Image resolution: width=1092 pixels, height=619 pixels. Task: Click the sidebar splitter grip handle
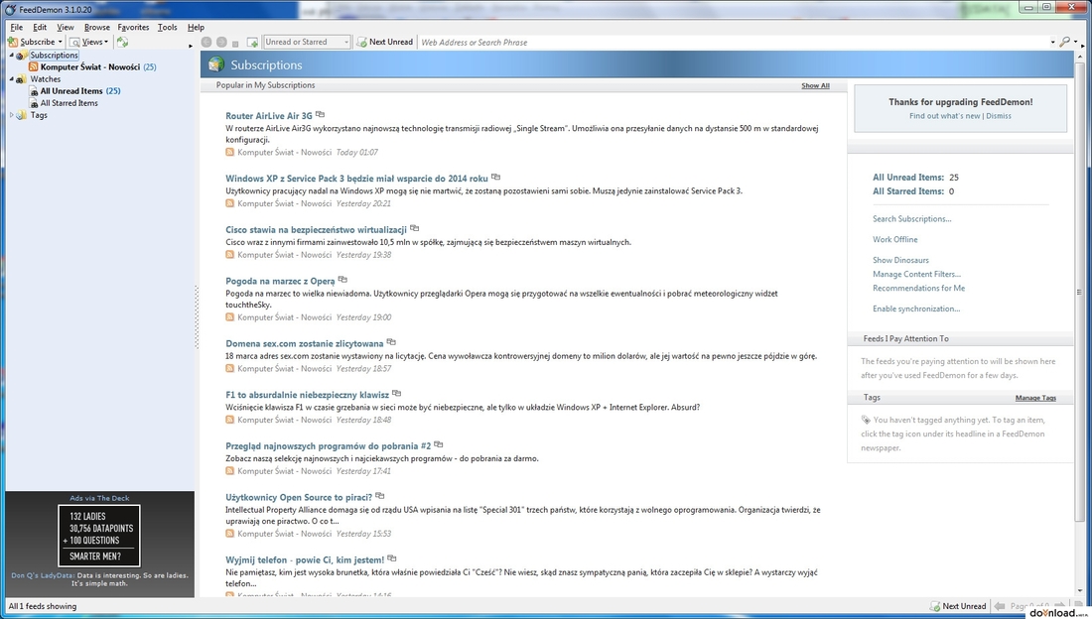pyautogui.click(x=198, y=316)
